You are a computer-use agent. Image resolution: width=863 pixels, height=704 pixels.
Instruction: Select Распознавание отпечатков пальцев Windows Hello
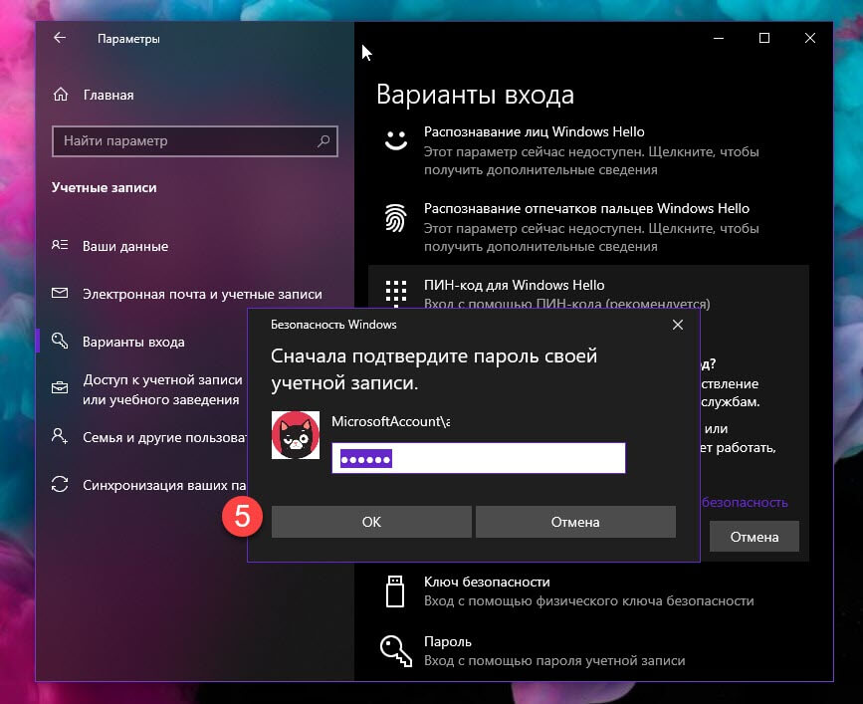pyautogui.click(x=589, y=227)
